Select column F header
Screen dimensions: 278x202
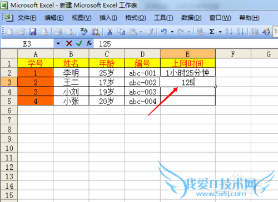point(233,54)
